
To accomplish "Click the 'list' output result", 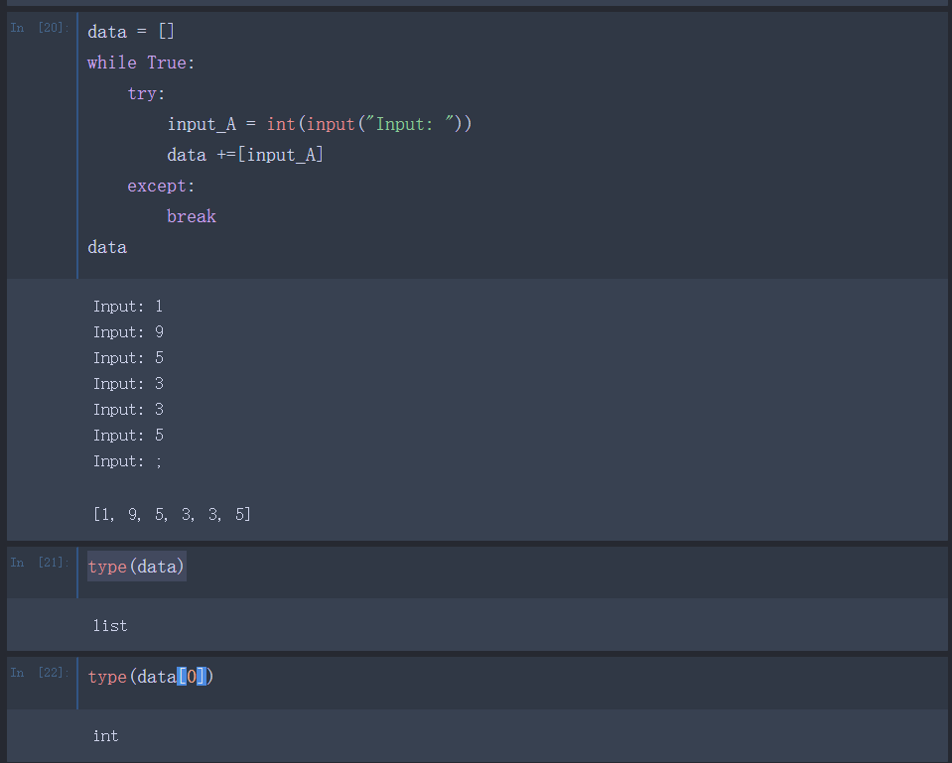I will [110, 625].
